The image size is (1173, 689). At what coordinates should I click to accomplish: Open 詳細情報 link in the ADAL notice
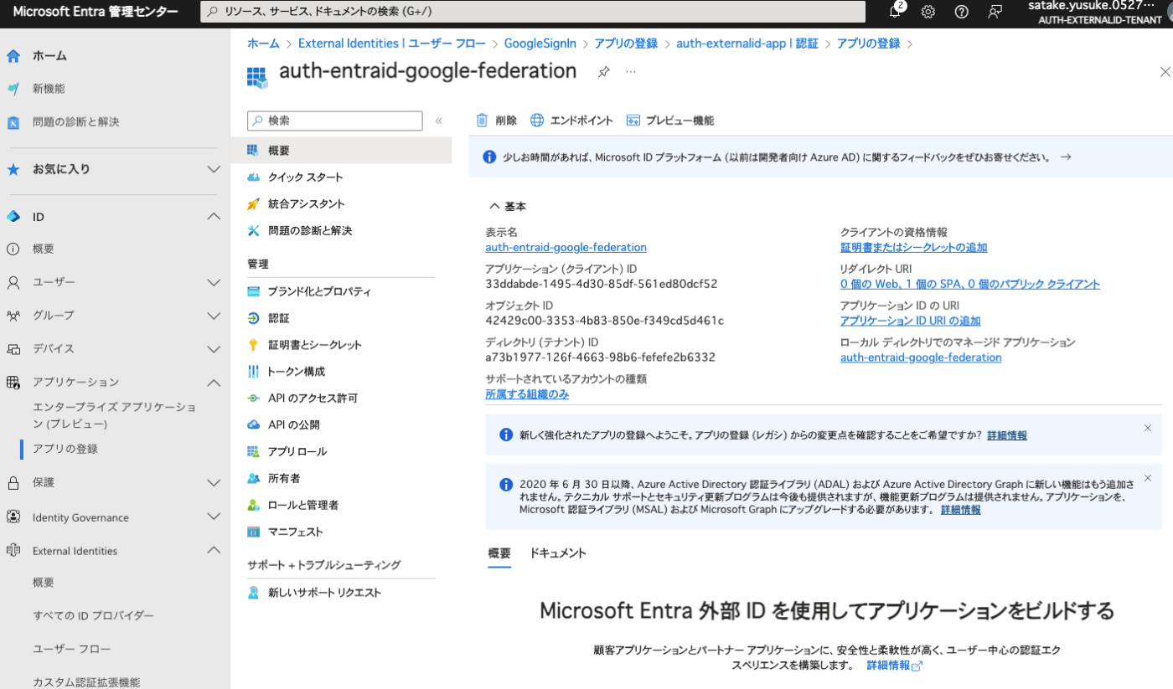[x=960, y=510]
